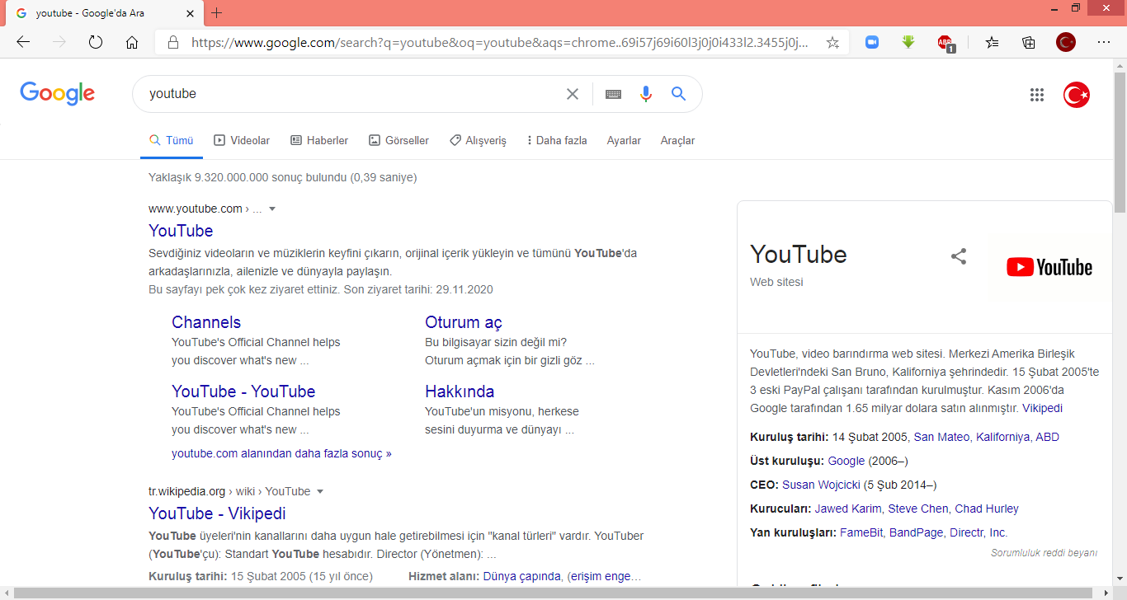Viewport: 1127px width, 600px height.
Task: Open the BandPage link
Action: (917, 532)
